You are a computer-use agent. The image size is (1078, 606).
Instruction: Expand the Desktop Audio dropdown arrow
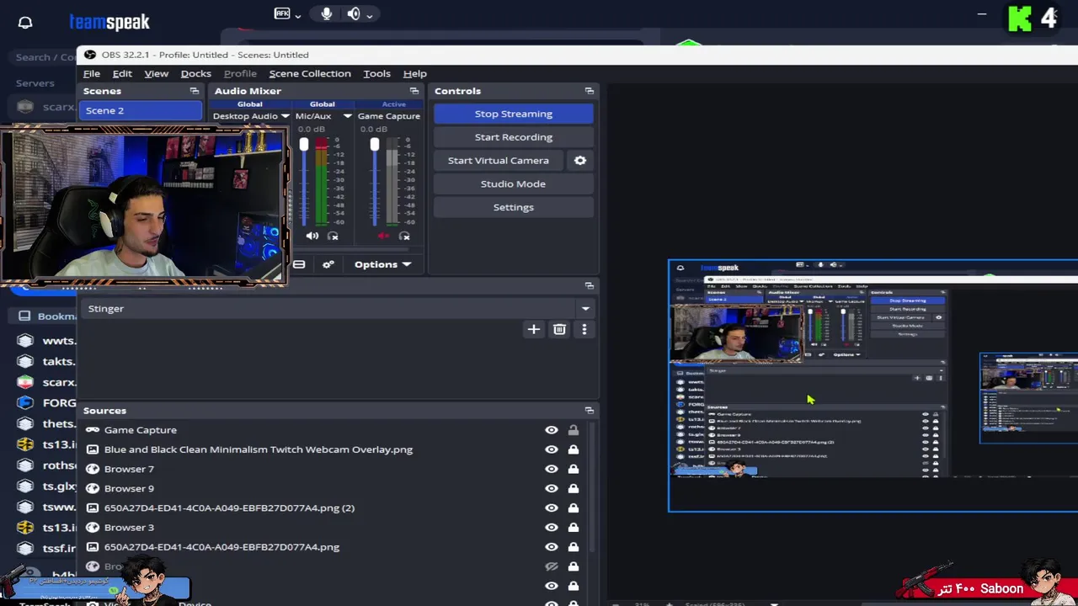tap(285, 116)
